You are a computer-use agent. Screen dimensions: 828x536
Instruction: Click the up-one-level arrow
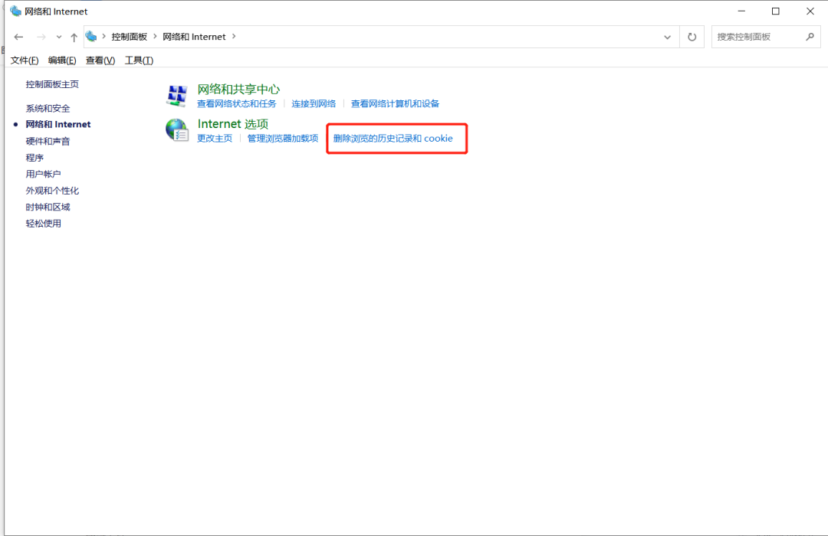pos(74,37)
